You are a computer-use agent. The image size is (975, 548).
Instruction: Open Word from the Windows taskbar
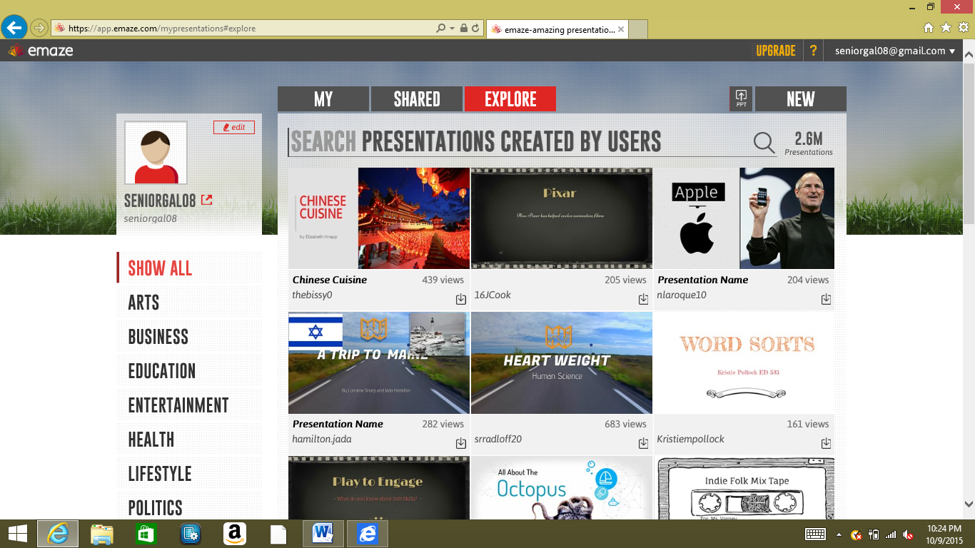coord(323,533)
